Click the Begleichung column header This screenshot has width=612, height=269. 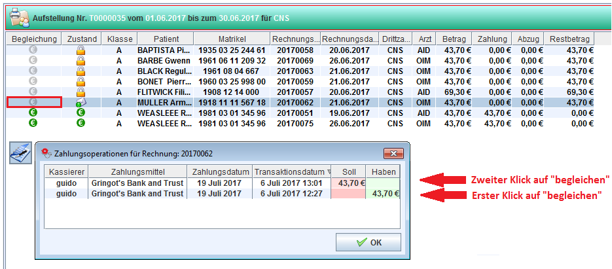pos(33,39)
